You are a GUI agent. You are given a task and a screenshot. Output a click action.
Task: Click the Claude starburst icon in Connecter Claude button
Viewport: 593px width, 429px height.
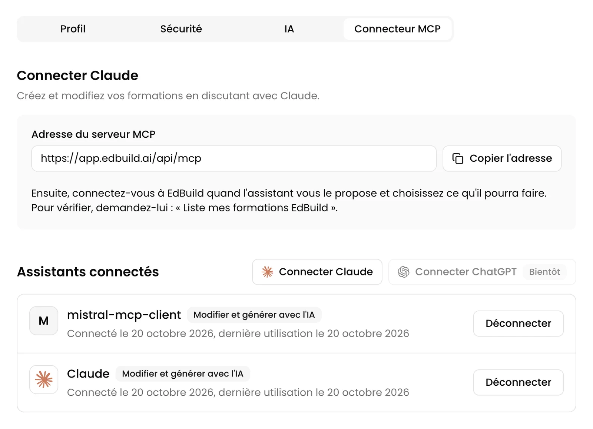(267, 272)
